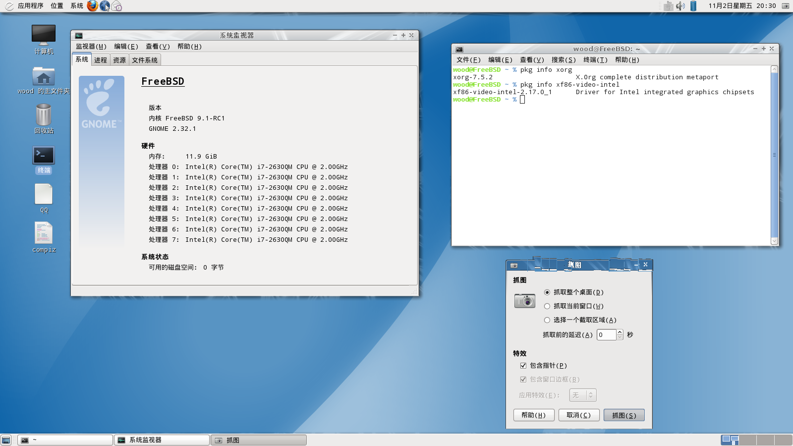Screen dimensions: 793x446
Task: Click the terminal window title bar icon
Action: [x=459, y=49]
